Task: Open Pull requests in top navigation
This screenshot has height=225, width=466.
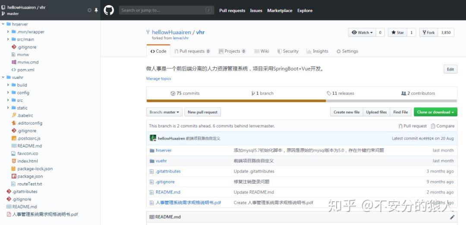Action: (232, 10)
